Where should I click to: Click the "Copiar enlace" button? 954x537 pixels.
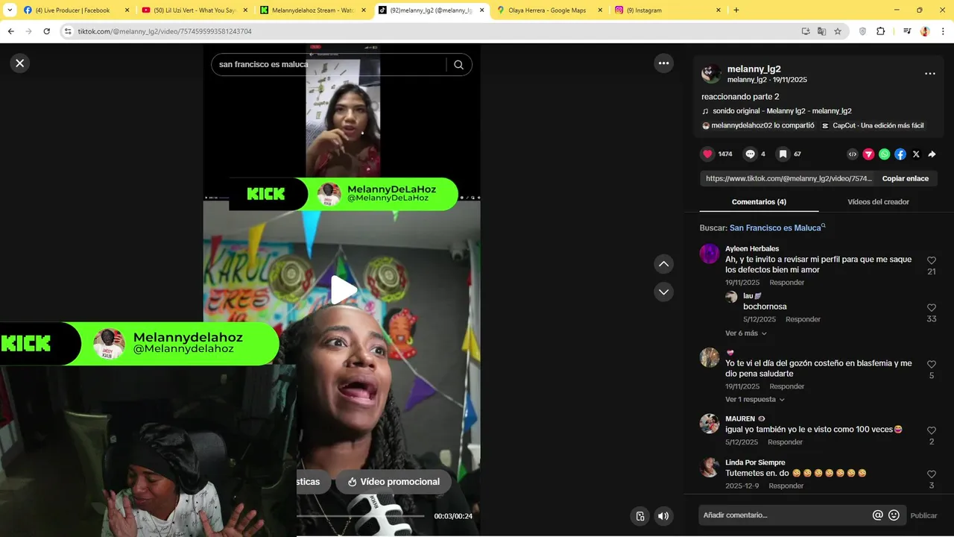[906, 179]
